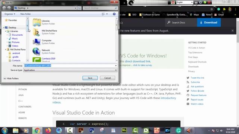Image resolution: width=239 pixels, height=134 pixels.
Task: Open the Maps bookmark
Action: tap(194, 15)
